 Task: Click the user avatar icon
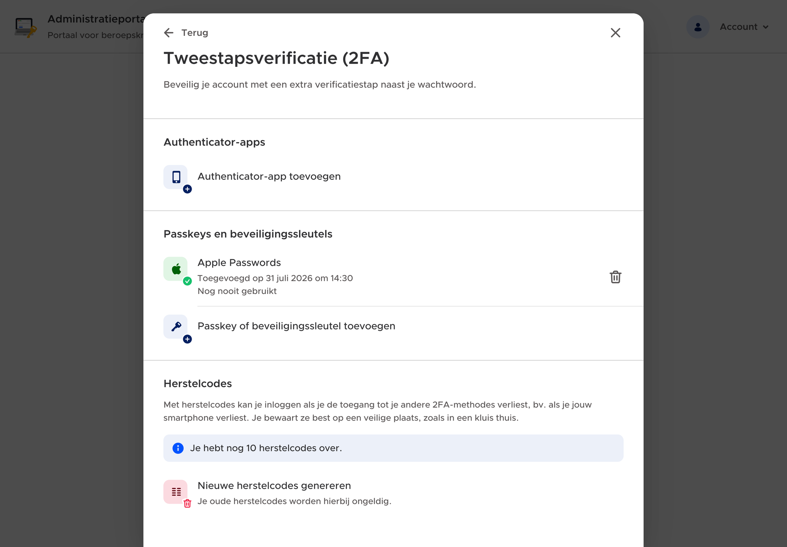pos(698,27)
